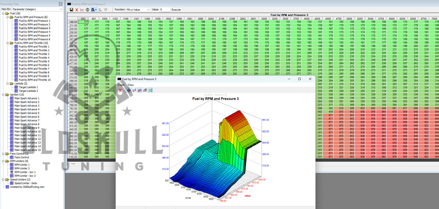Open the View By Parameter Category dropdown
Image resolution: width=439 pixels, height=209 pixels.
click(37, 9)
